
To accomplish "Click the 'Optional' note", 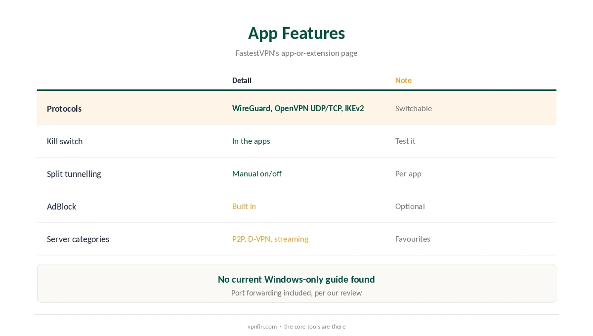I will pos(410,206).
